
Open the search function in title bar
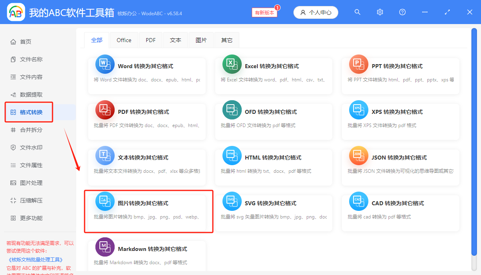pos(357,12)
